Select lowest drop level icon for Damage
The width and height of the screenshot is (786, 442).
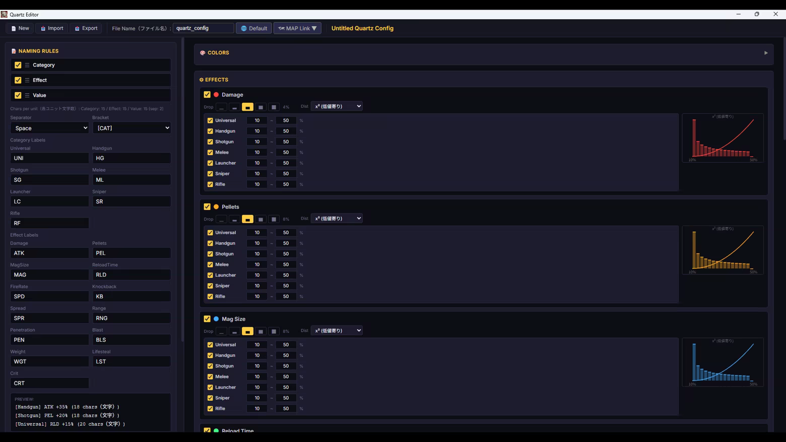pos(221,107)
